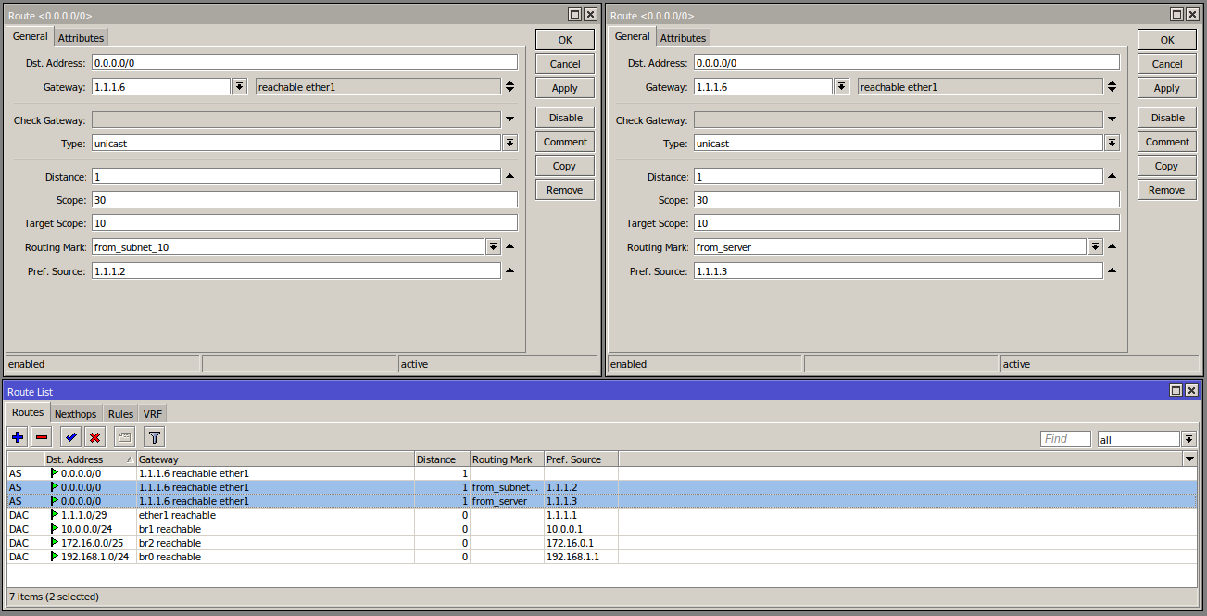The width and height of the screenshot is (1207, 616).
Task: Open Routing Mark dropdown for from_server
Action: pyautogui.click(x=1095, y=246)
